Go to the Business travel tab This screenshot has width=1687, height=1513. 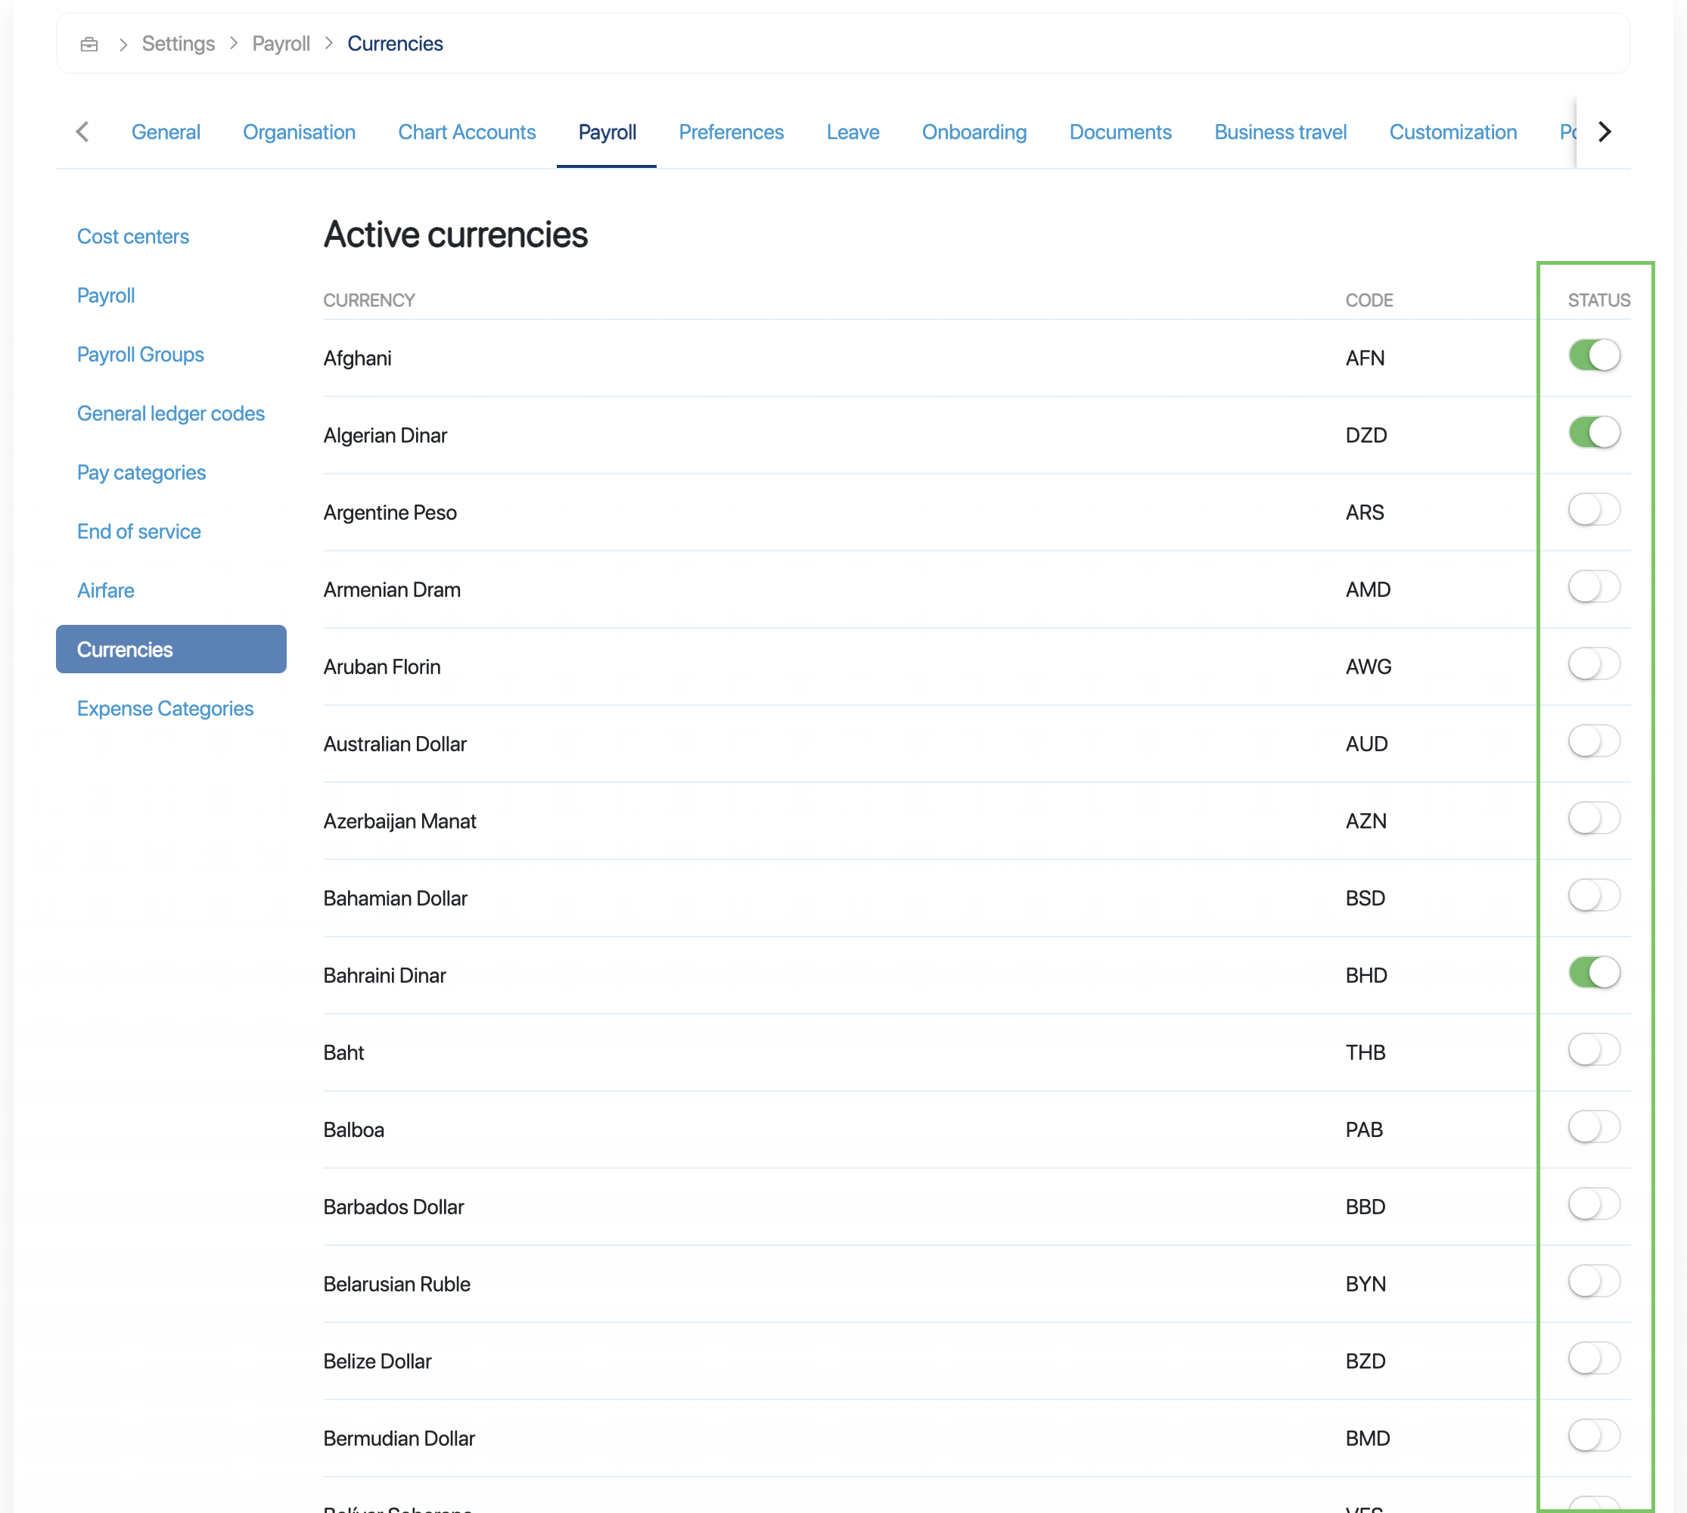pyautogui.click(x=1279, y=132)
